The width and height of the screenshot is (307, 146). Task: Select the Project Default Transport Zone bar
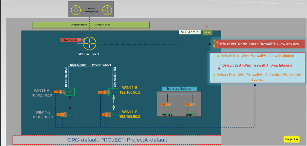91,25
